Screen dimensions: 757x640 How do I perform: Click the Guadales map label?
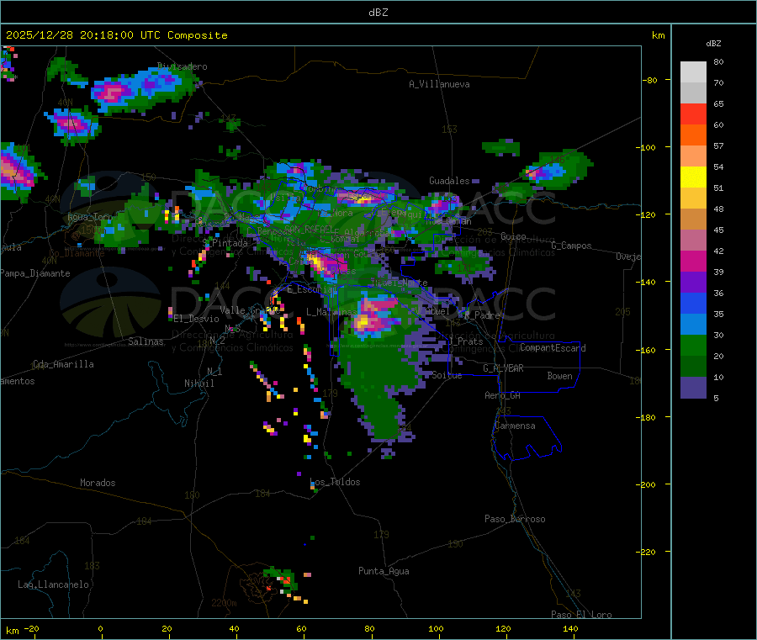(x=449, y=181)
